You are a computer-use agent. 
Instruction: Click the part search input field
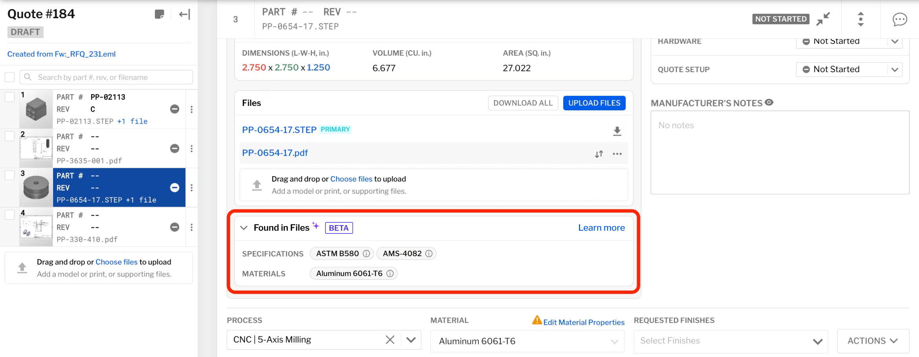[x=106, y=77]
